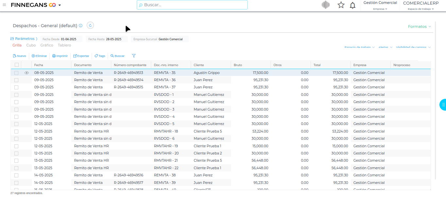Sort by the Cliente column header
The image size is (446, 197).
(211, 65)
